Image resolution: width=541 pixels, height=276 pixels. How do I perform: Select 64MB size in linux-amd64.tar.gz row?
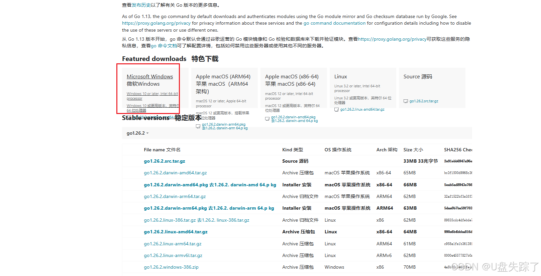click(x=410, y=232)
